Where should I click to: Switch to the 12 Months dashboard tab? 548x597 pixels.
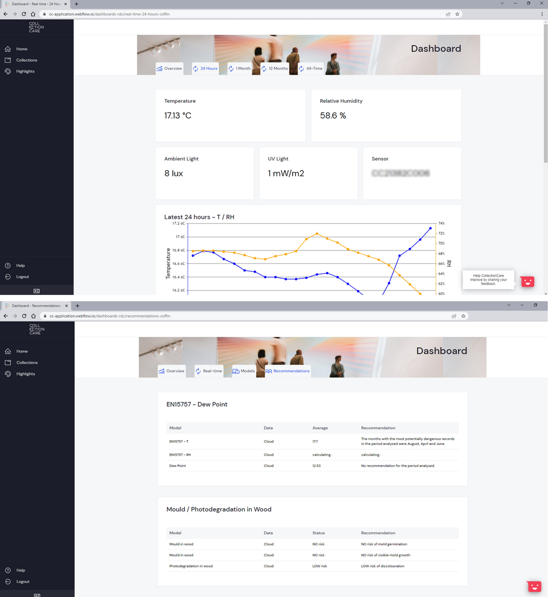click(x=275, y=68)
